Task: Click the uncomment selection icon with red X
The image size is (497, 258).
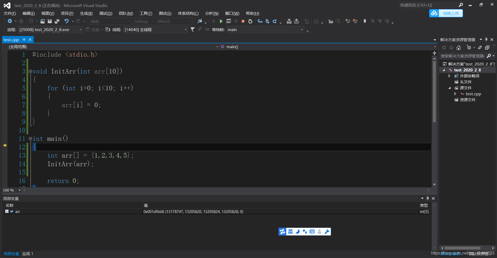Action: click(355, 21)
